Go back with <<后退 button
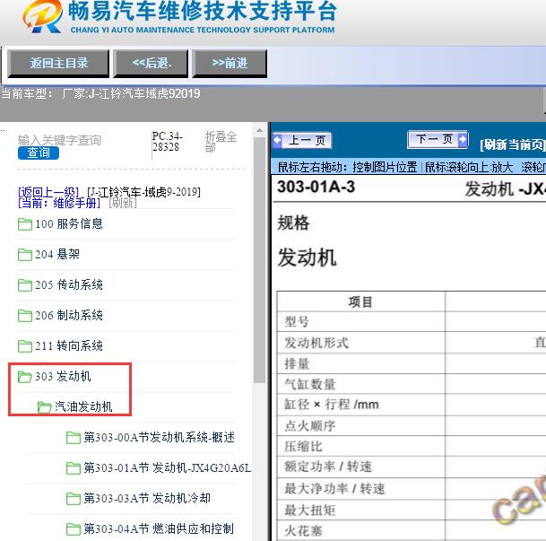Image resolution: width=546 pixels, height=541 pixels. (152, 64)
